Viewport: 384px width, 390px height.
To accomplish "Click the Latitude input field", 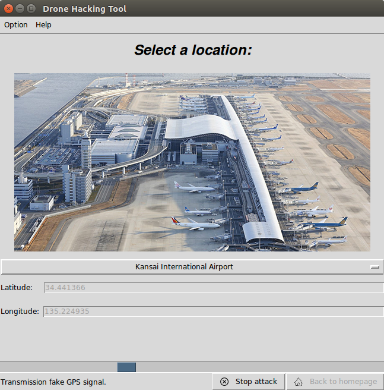I will (x=214, y=288).
